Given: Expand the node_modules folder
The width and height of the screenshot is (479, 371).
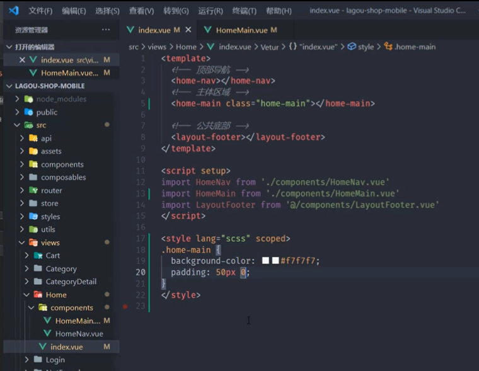Looking at the screenshot, I should 17,99.
